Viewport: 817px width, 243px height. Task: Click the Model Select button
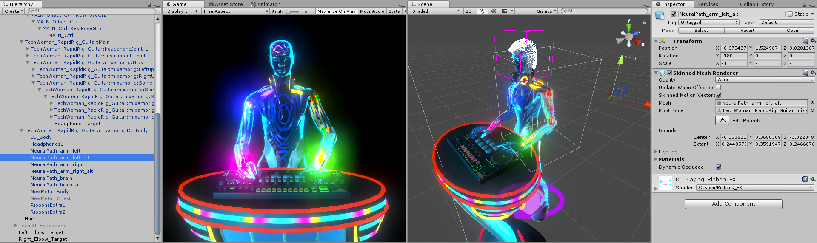[x=701, y=31]
